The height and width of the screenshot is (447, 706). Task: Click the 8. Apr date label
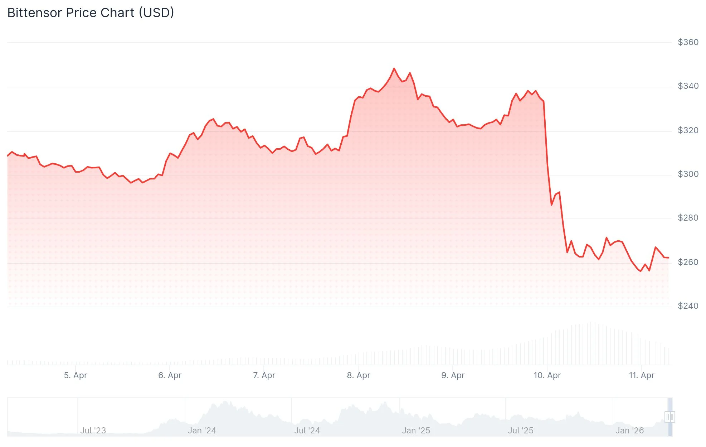(x=359, y=375)
